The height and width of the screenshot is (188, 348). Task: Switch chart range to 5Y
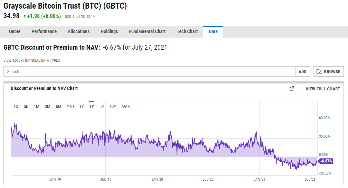(x=102, y=107)
